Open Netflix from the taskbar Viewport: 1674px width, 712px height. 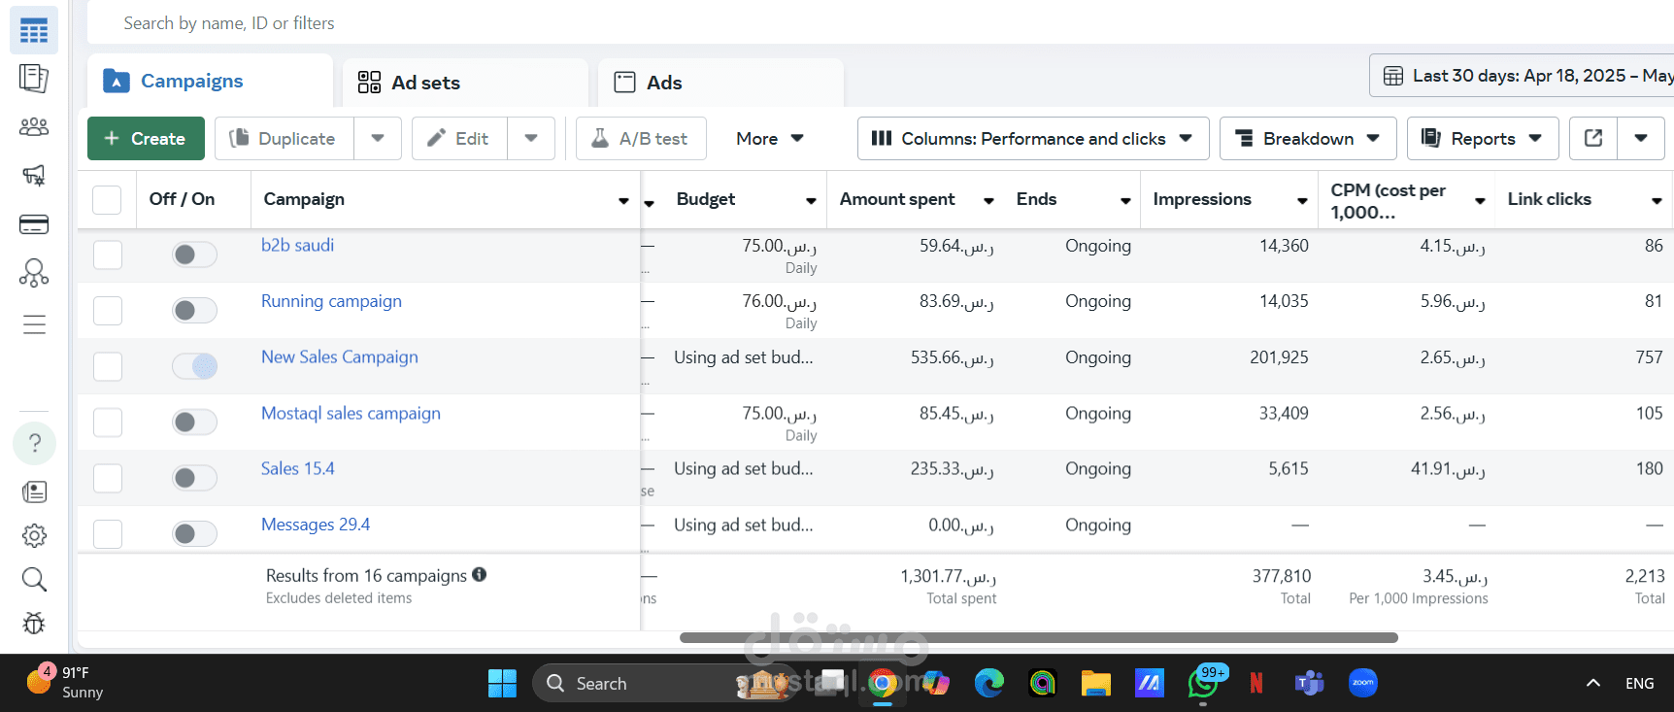pyautogui.click(x=1256, y=683)
